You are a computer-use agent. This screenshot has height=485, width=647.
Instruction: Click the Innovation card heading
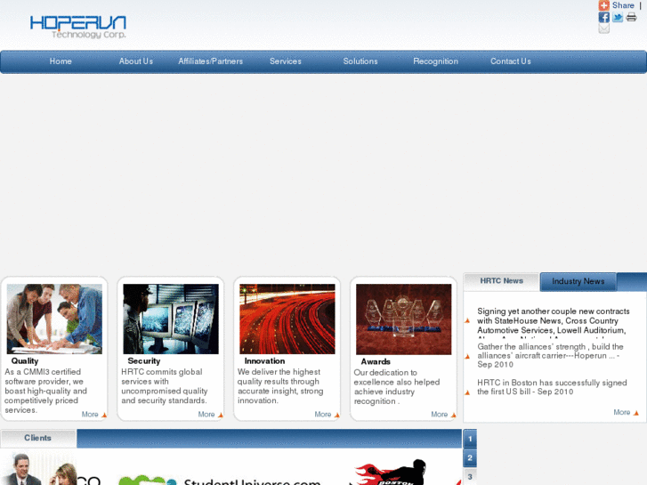[x=264, y=361]
